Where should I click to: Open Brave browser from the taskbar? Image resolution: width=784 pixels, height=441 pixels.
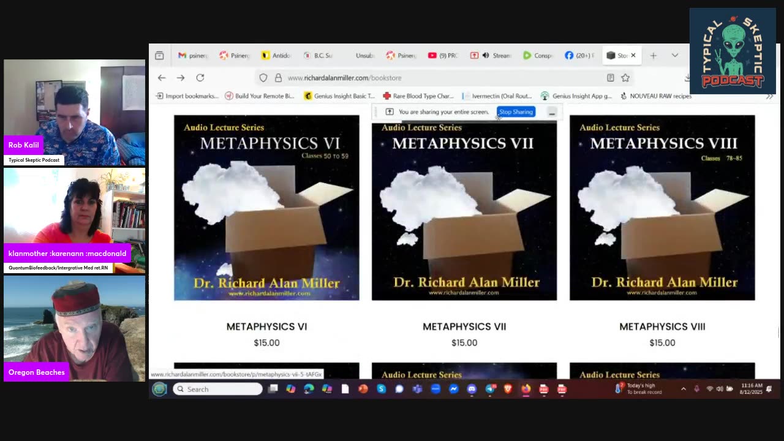508,389
